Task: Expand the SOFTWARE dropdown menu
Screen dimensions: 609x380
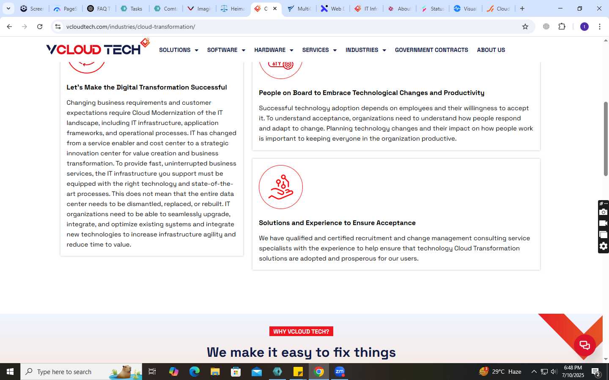Action: coord(226,50)
